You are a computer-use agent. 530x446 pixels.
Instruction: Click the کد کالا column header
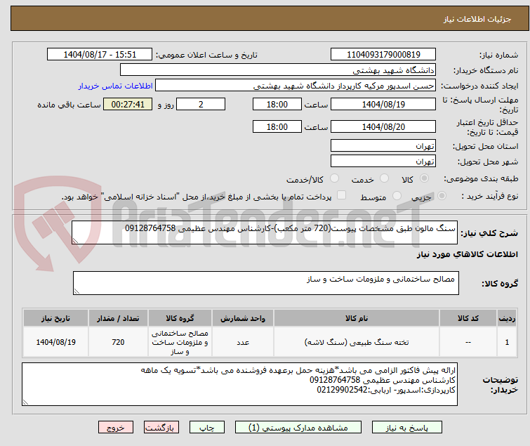pos(468,318)
